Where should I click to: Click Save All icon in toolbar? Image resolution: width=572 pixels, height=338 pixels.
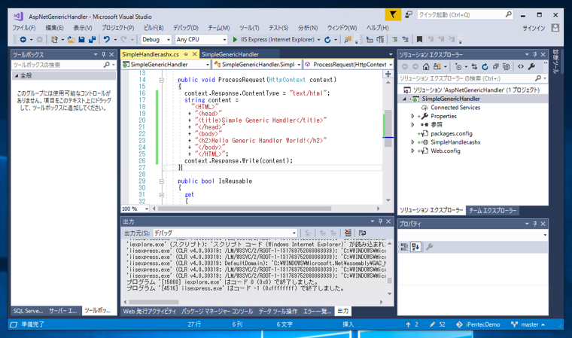pos(92,40)
